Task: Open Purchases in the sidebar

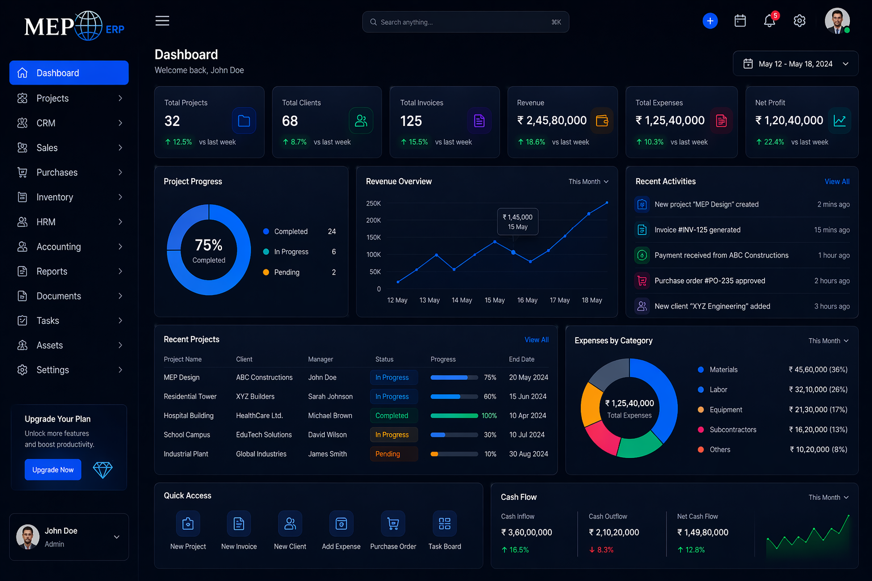Action: tap(69, 172)
